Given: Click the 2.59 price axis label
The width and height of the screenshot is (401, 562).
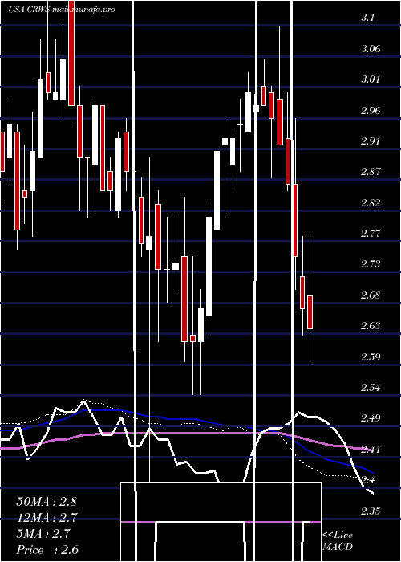Looking at the screenshot, I should tap(371, 357).
